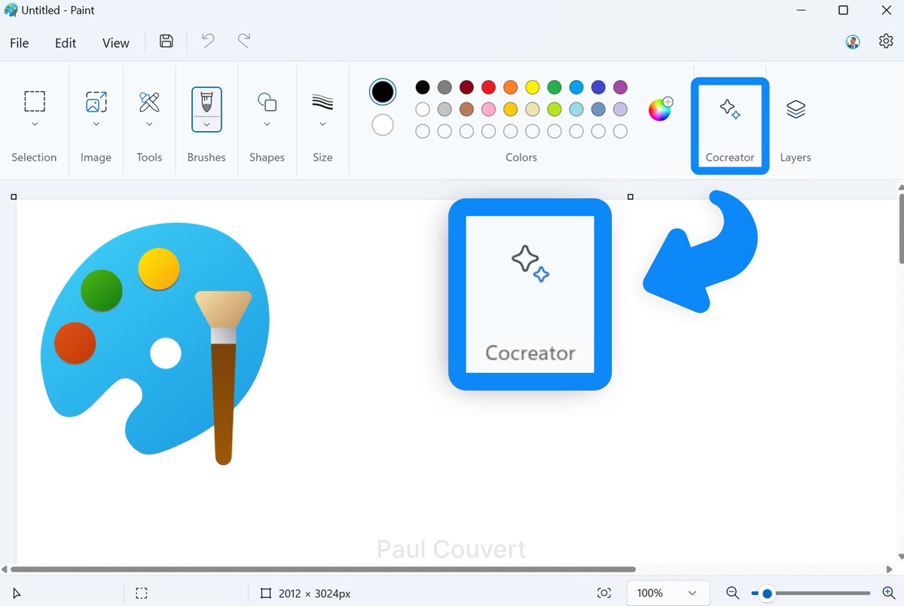Click the zoom slider handle
Screen dimensions: 904x606
point(767,593)
